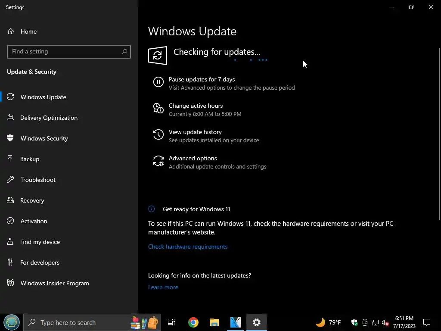
Task: Open Delivery Optimization settings page
Action: coord(69,118)
